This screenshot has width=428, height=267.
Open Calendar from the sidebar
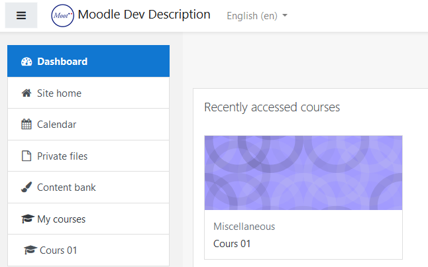(x=88, y=125)
